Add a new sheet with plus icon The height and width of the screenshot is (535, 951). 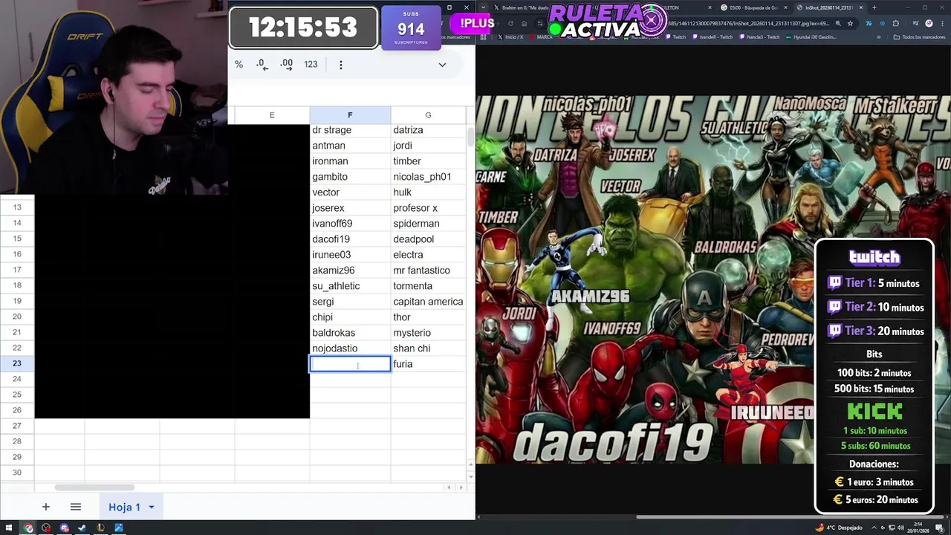click(x=45, y=507)
